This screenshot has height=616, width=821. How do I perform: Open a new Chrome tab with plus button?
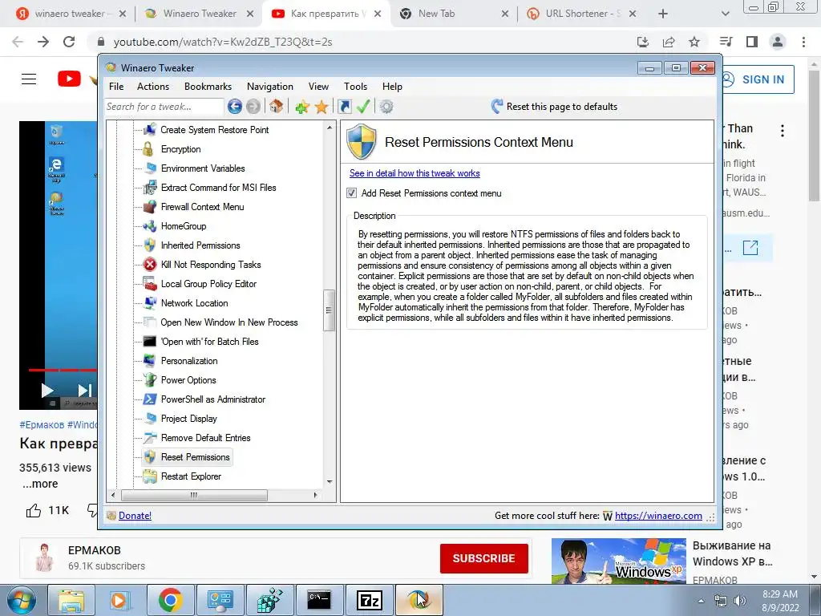coord(663,14)
